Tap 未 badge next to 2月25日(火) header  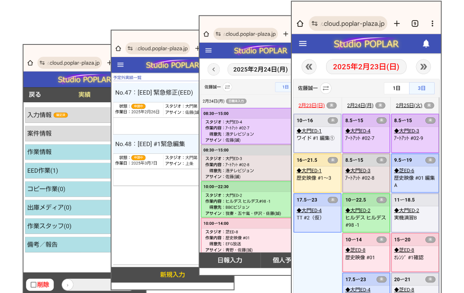pyautogui.click(x=429, y=105)
